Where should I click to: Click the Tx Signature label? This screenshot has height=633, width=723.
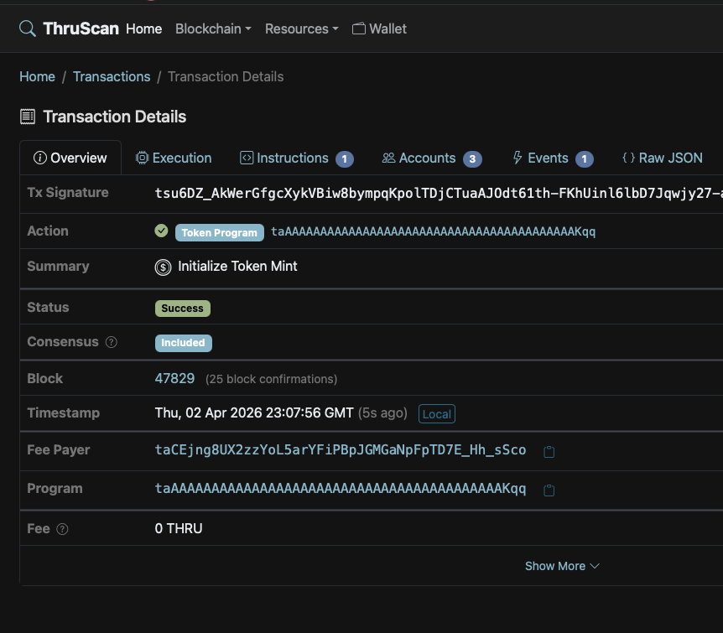[68, 192]
